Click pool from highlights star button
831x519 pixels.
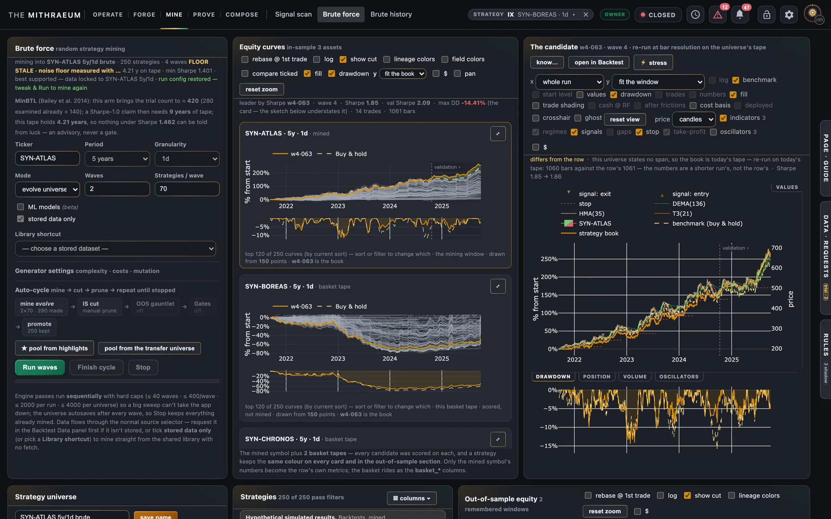(x=54, y=348)
